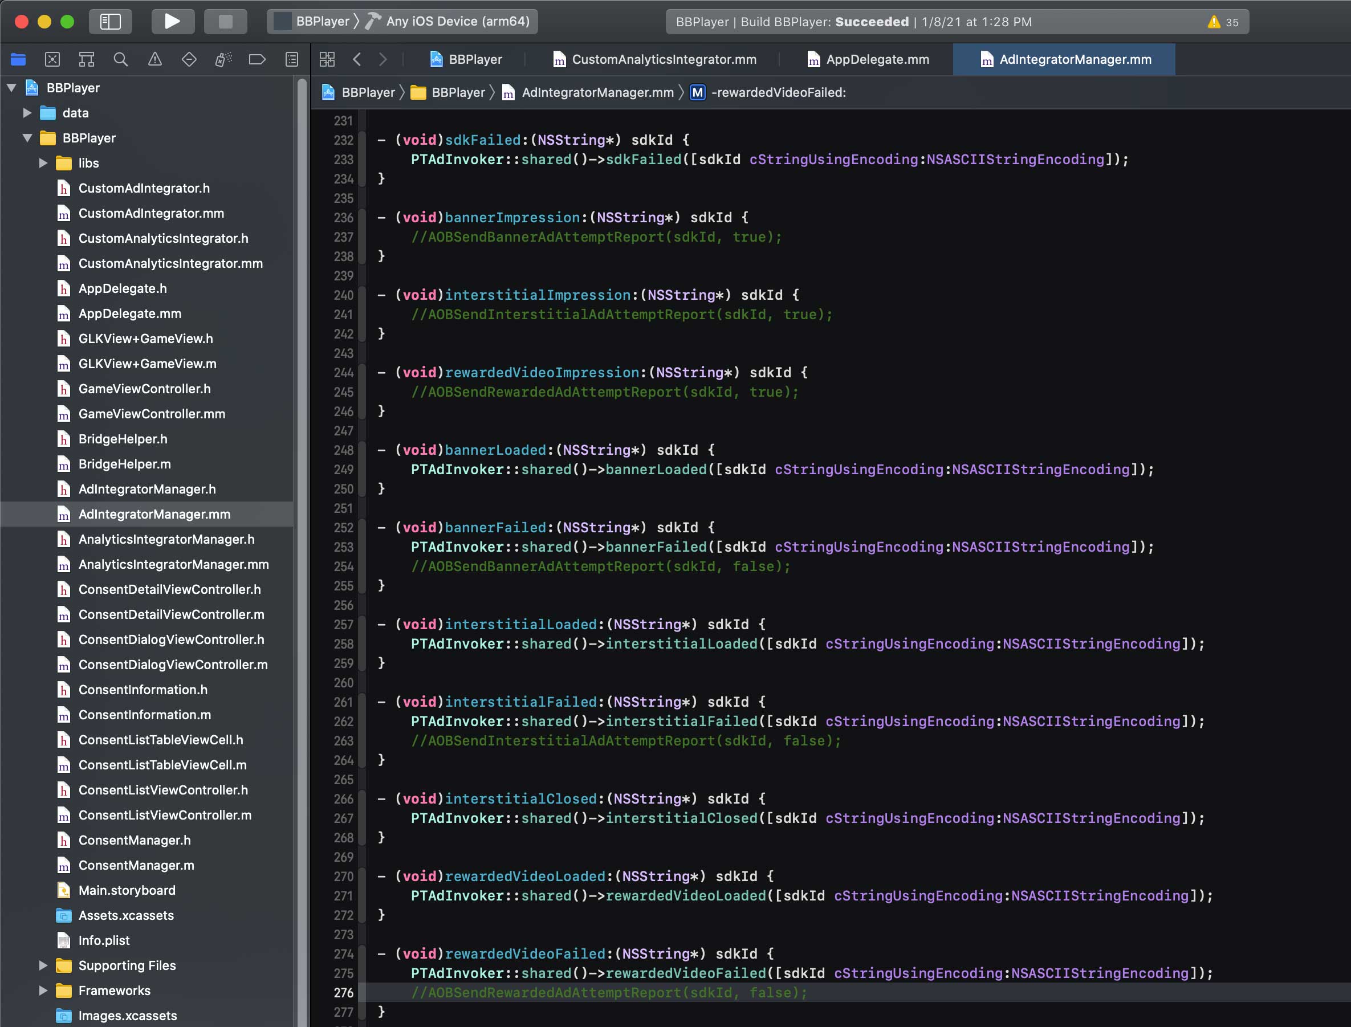This screenshot has height=1027, width=1351.
Task: Run the project with the Play button
Action: point(173,22)
